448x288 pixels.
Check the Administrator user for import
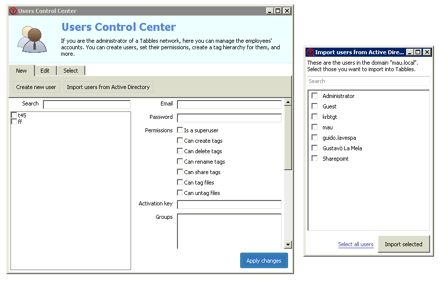(314, 96)
